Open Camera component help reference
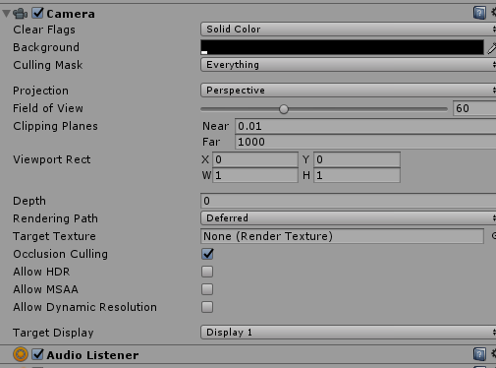This screenshot has height=368, width=496. click(479, 13)
